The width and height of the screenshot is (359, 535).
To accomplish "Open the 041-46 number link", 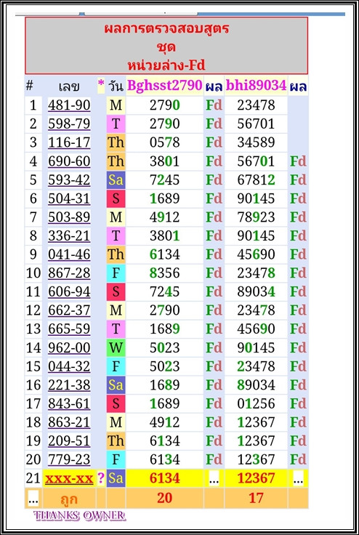I will 69,254.
